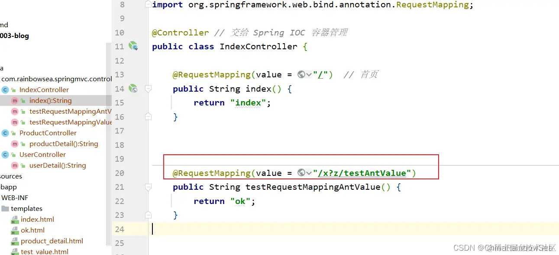Image resolution: width=559 pixels, height=255 pixels.
Task: Collapse the testRequestMappingAntValue fold marker on line 21
Action: tap(148, 187)
